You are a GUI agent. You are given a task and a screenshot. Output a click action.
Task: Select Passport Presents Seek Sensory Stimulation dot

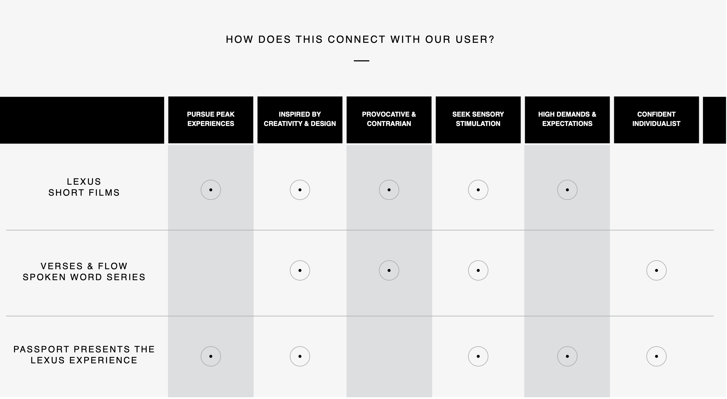(478, 357)
